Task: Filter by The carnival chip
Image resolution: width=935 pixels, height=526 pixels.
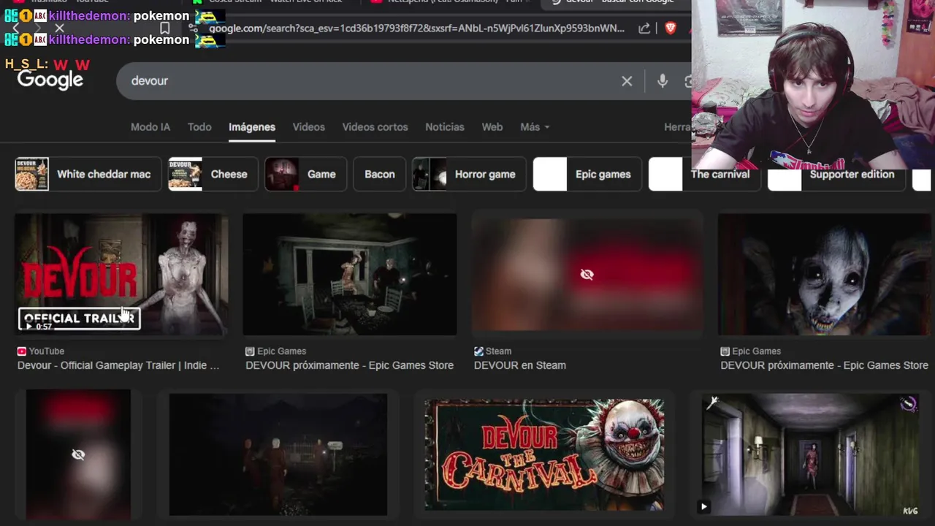Action: (703, 175)
